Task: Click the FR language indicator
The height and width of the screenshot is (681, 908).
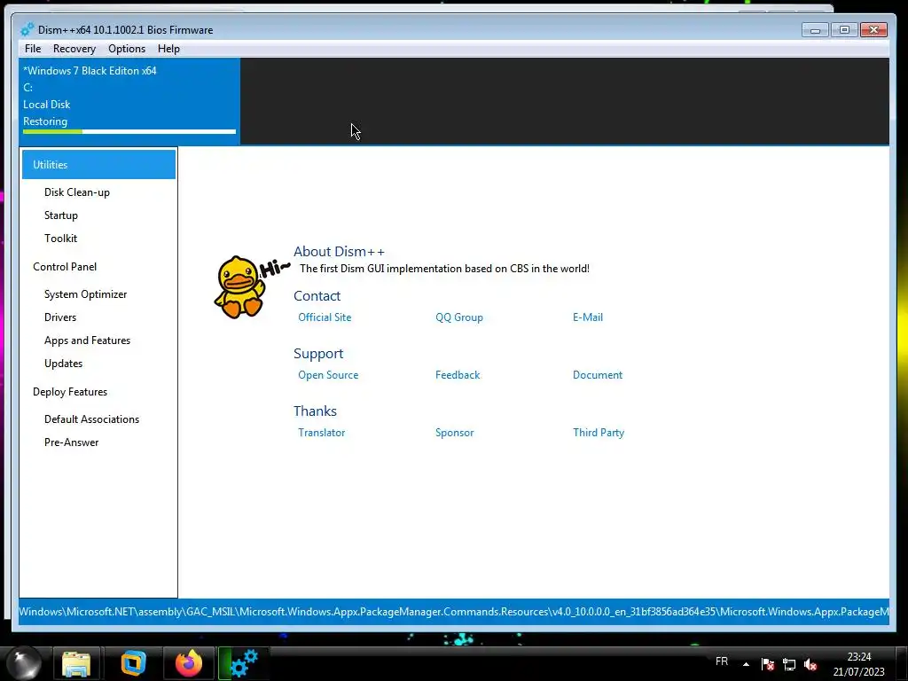Action: pos(722,661)
